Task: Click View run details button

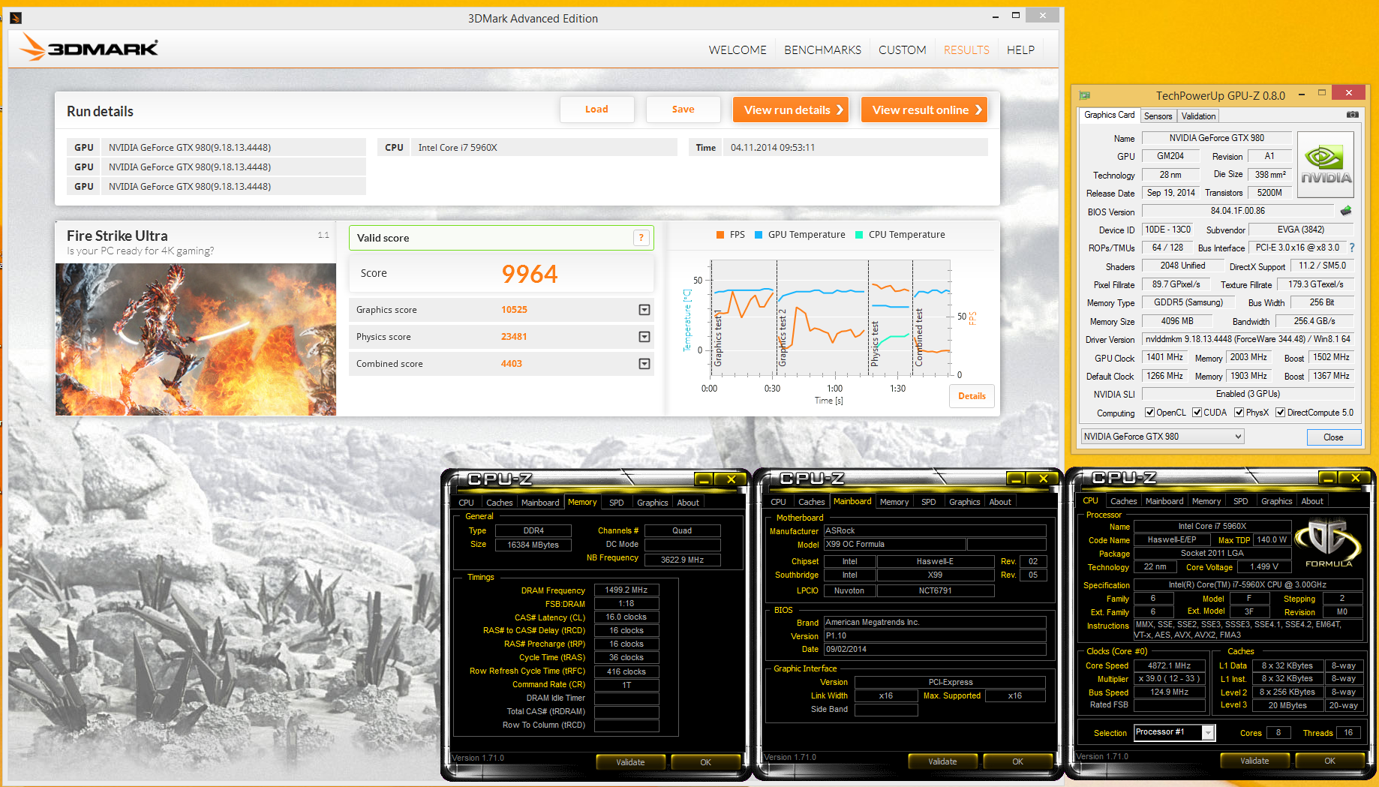Action: [x=791, y=110]
